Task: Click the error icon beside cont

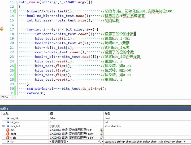Action: point(8,134)
